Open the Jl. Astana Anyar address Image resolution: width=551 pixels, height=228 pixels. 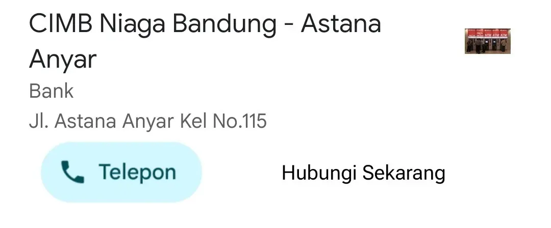tap(147, 121)
